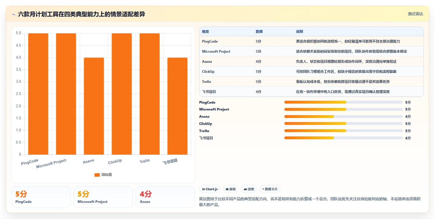
Task: Click the PingCode bar in the chart
Action: (38, 94)
